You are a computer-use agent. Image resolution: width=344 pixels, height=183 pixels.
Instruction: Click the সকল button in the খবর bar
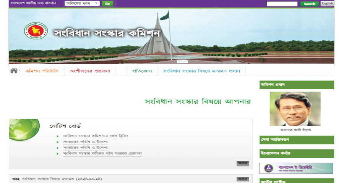coord(243,179)
